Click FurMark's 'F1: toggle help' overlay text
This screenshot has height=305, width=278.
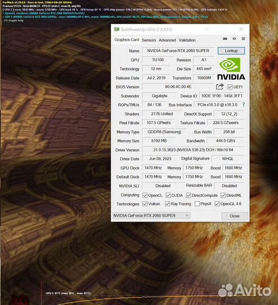[14, 20]
